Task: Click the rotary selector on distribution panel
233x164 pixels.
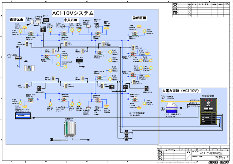Action: click(x=208, y=102)
